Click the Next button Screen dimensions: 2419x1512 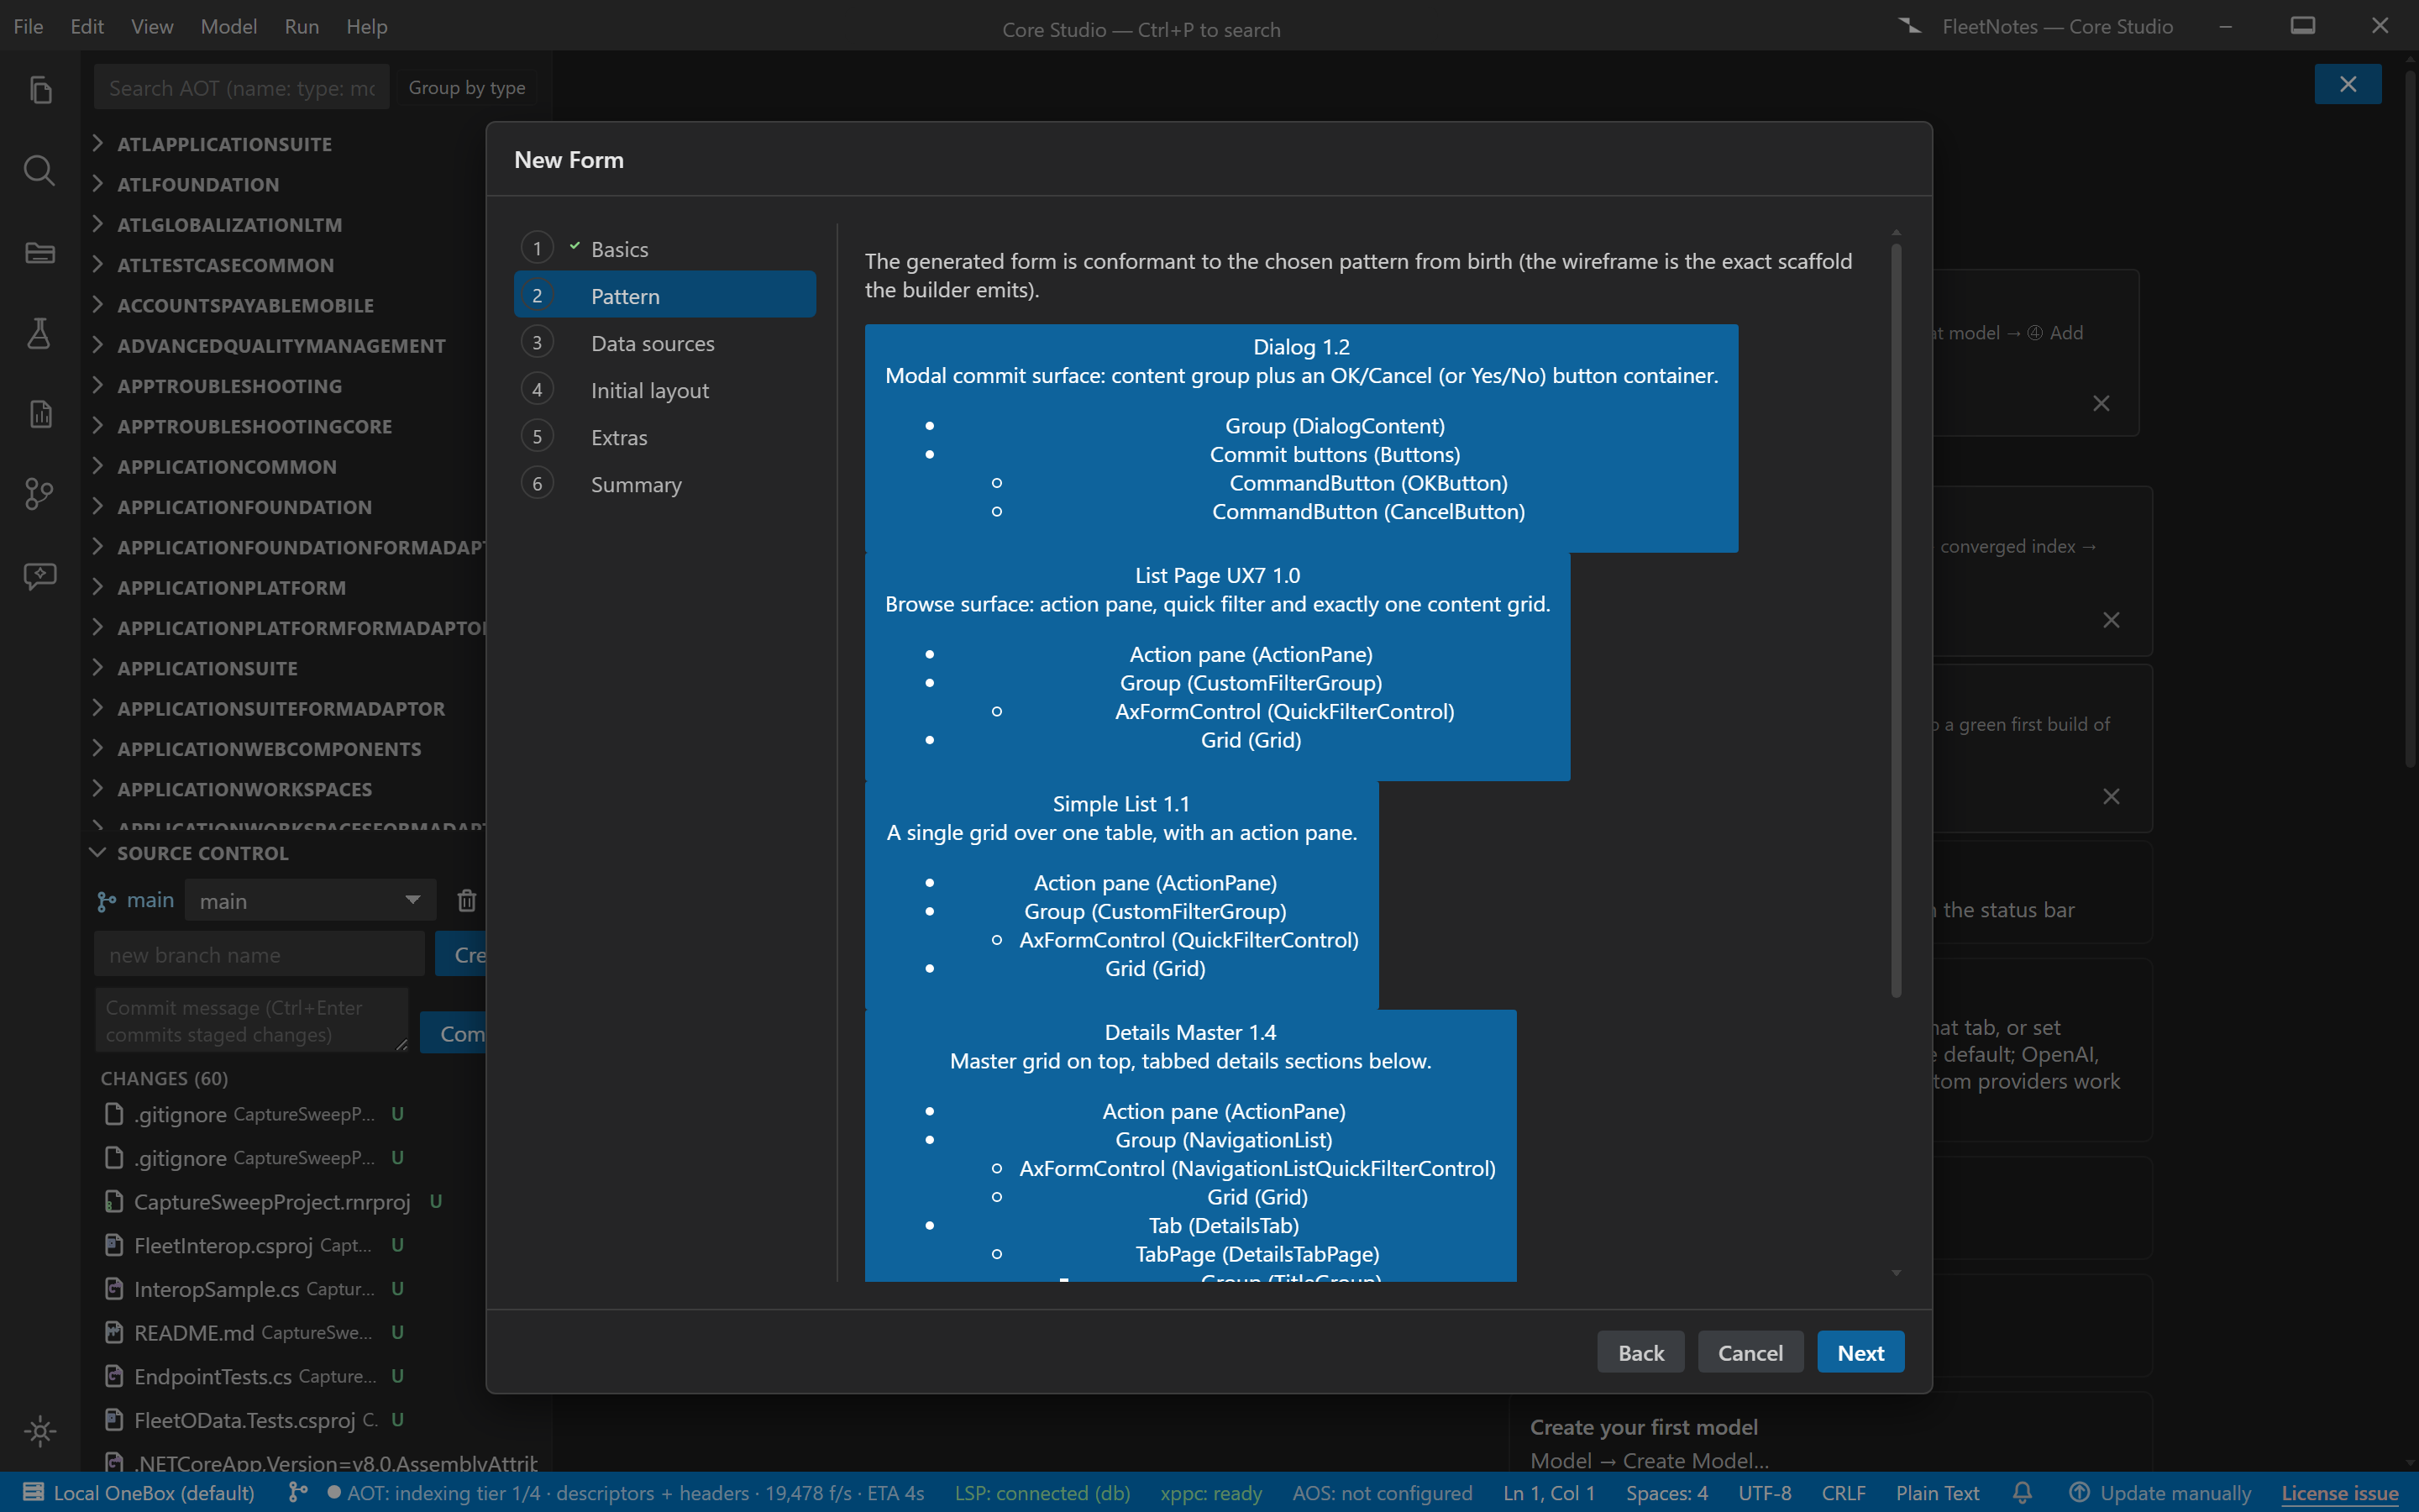coord(1860,1352)
